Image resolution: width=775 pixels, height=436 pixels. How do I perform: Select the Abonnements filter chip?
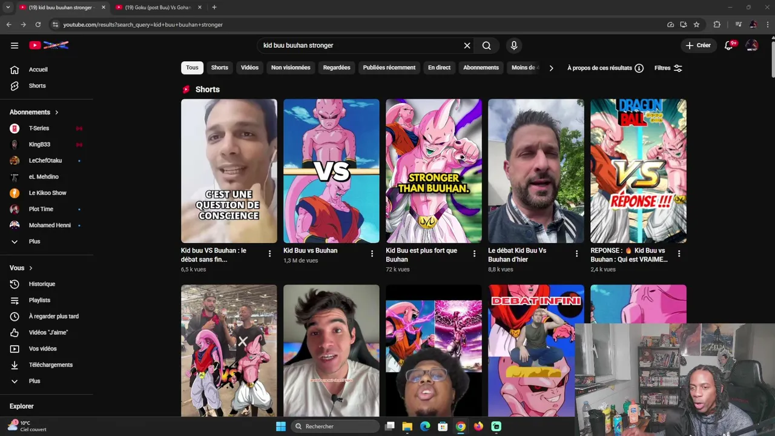tap(481, 68)
